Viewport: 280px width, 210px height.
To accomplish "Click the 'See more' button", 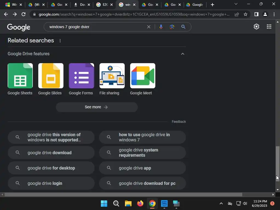I will 97,107.
